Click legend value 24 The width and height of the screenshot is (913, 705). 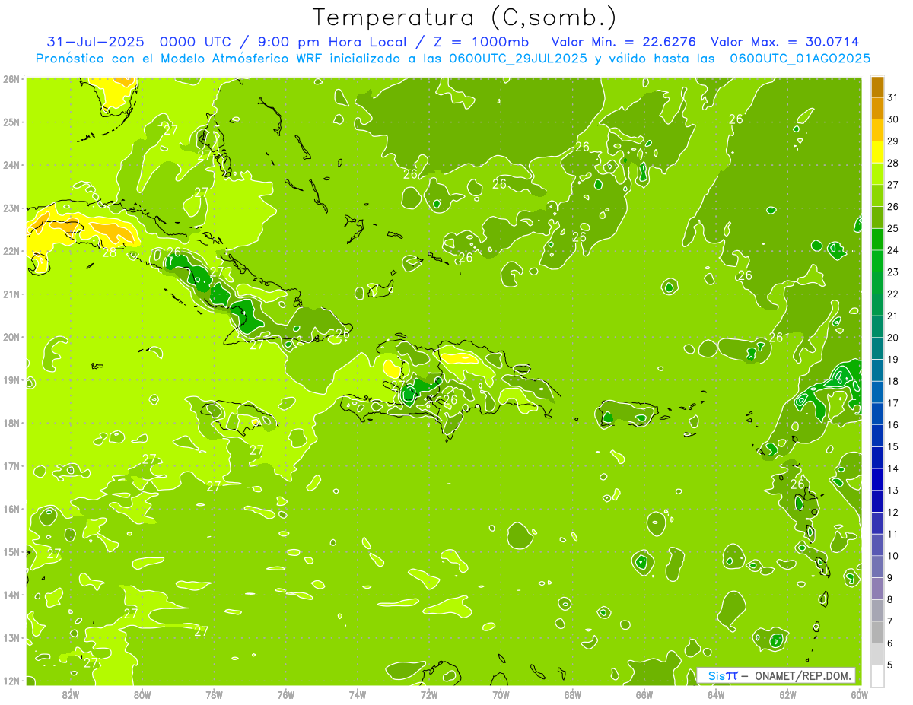pos(893,250)
